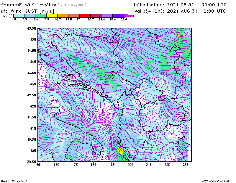Image resolution: width=236 pixels, height=183 pixels.
Task: Click the magenta arrow tip of the legend
Action: point(129,16)
